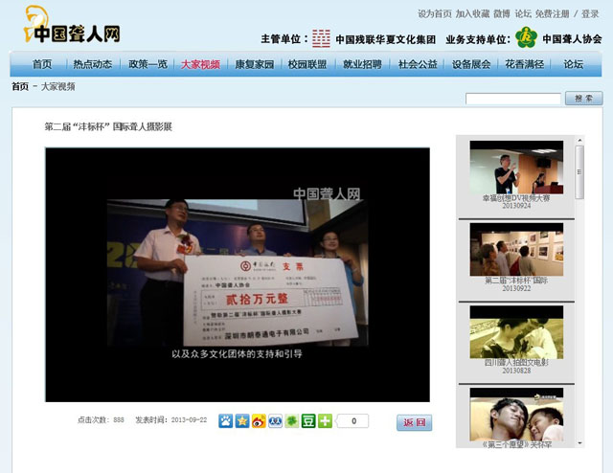
Task: Open 热点动态 navigation item
Action: (93, 64)
